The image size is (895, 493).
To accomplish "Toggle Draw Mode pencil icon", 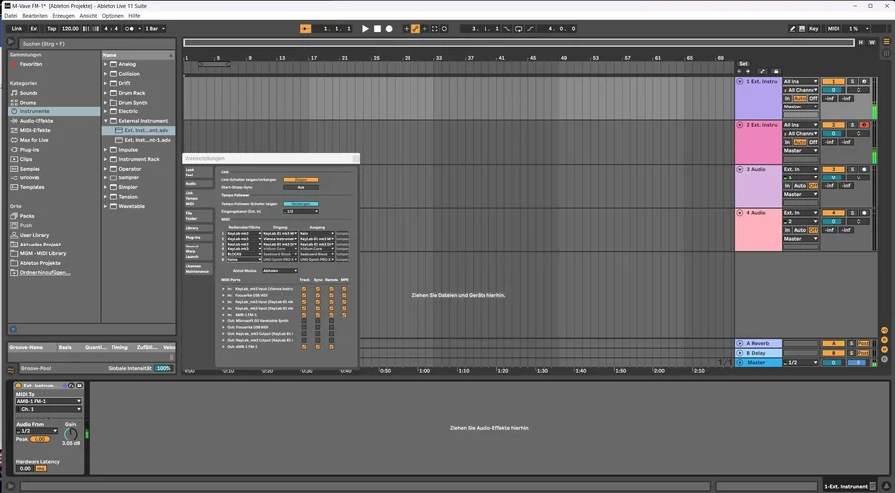I will pyautogui.click(x=792, y=28).
